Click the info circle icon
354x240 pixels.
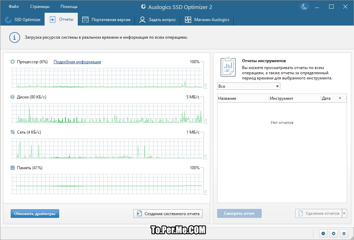tap(15, 37)
